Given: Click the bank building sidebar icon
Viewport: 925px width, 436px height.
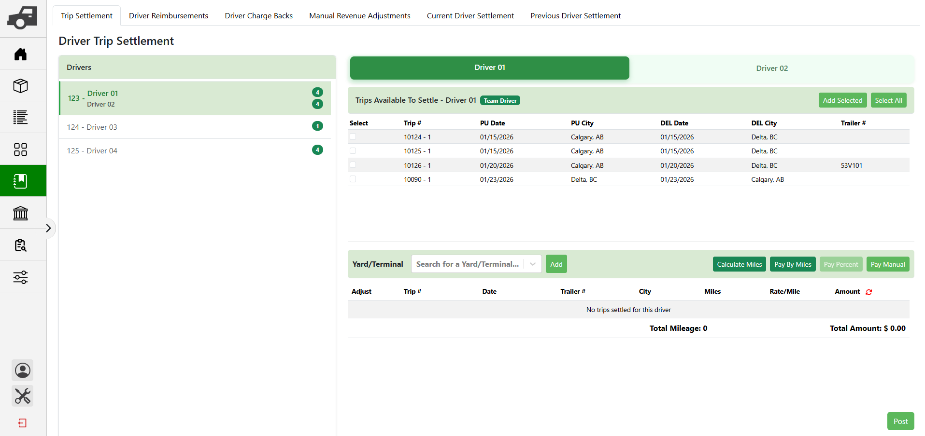Looking at the screenshot, I should click(x=20, y=213).
